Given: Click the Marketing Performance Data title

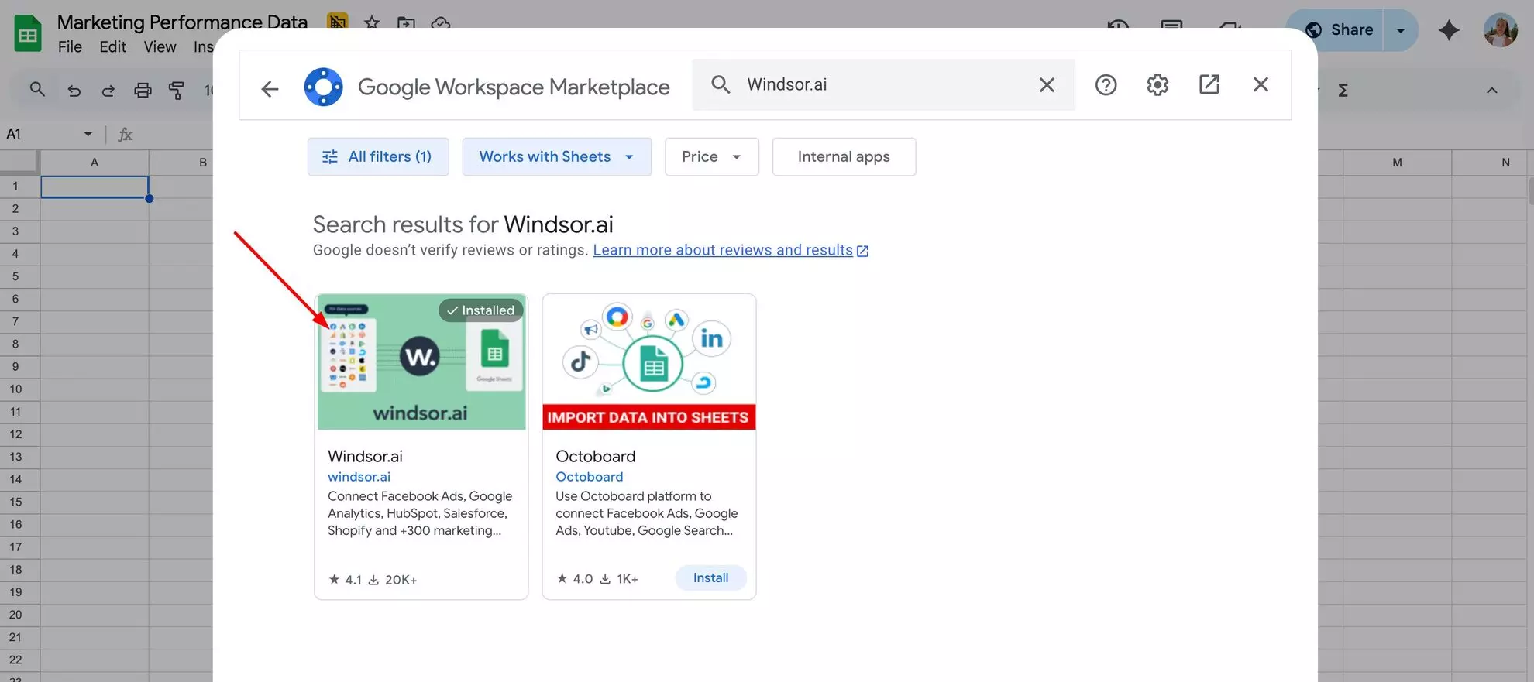Looking at the screenshot, I should click(x=182, y=22).
